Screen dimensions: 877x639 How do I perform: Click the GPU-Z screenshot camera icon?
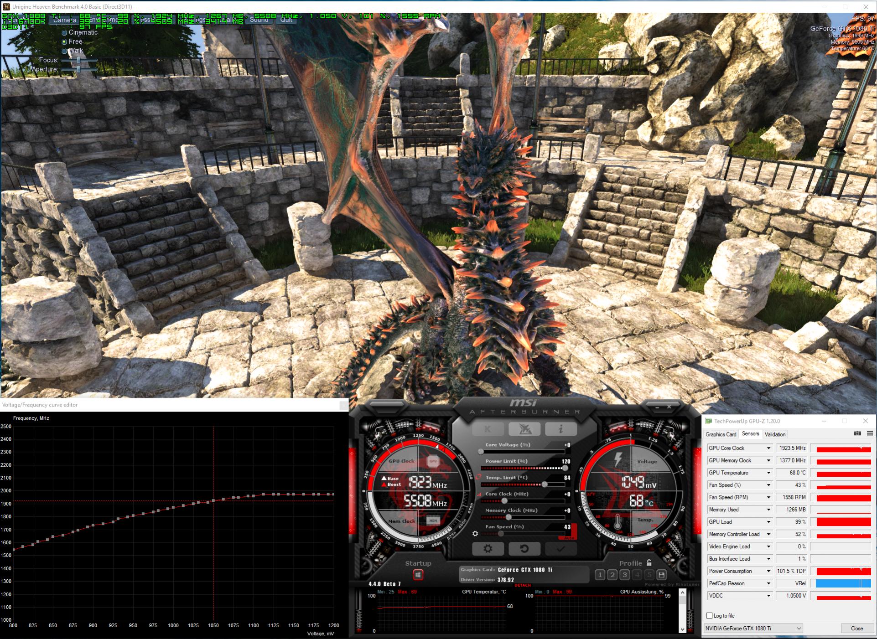pyautogui.click(x=857, y=433)
